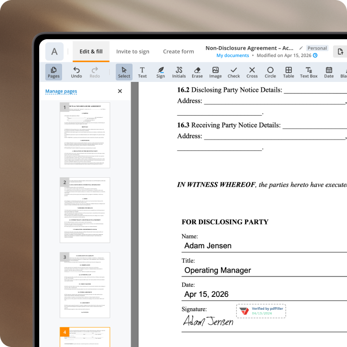Select the Check mark tool

click(234, 72)
